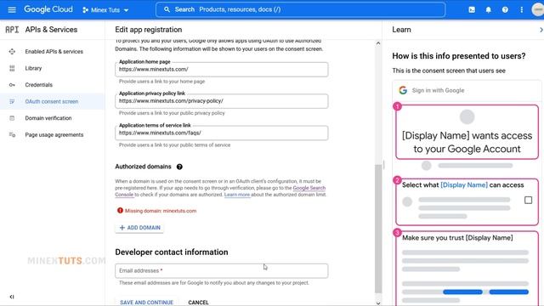Open the Credentials page
This screenshot has height=306, width=544.
38,85
